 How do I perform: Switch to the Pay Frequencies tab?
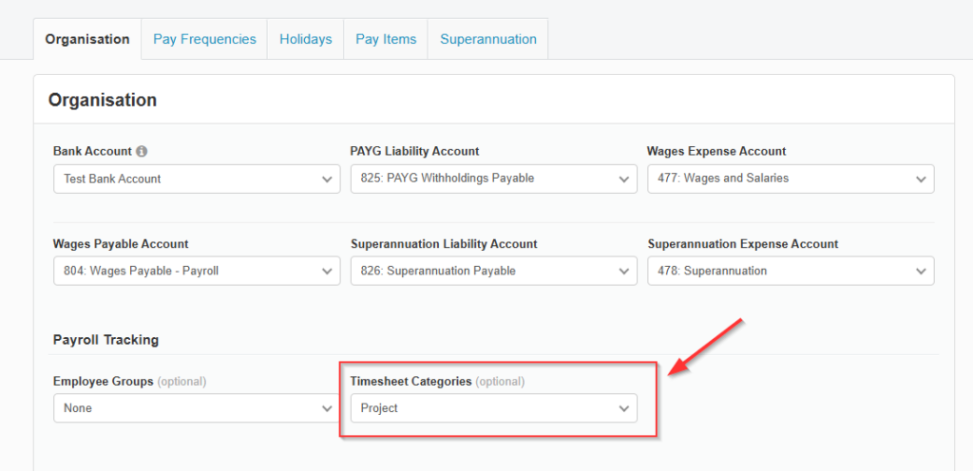pos(204,39)
